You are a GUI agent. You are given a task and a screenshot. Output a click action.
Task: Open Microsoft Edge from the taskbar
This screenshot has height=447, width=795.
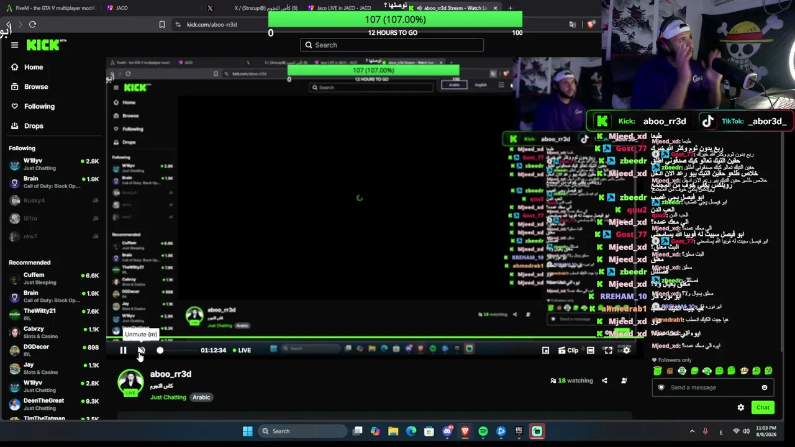[411, 431]
